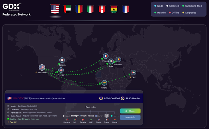The image size is (209, 129).
Task: Click the Canada flag under Feeds to
Action: click(x=83, y=120)
